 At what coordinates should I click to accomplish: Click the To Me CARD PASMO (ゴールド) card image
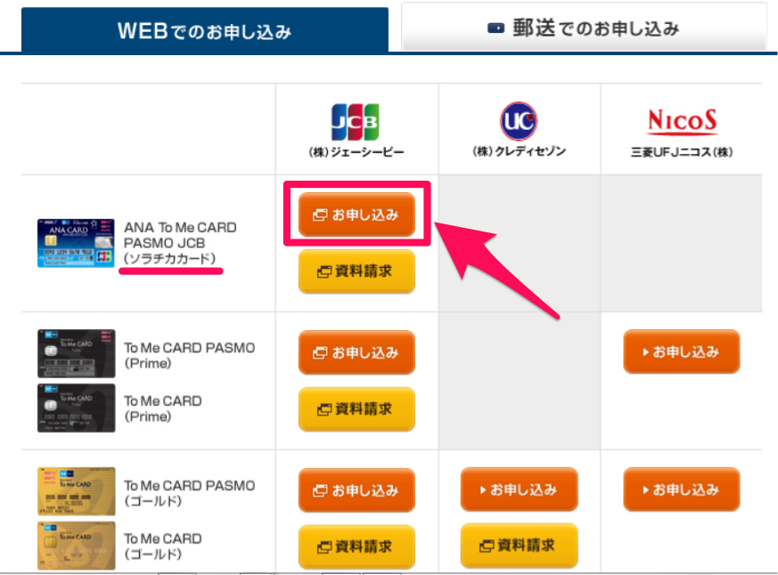pos(77,491)
